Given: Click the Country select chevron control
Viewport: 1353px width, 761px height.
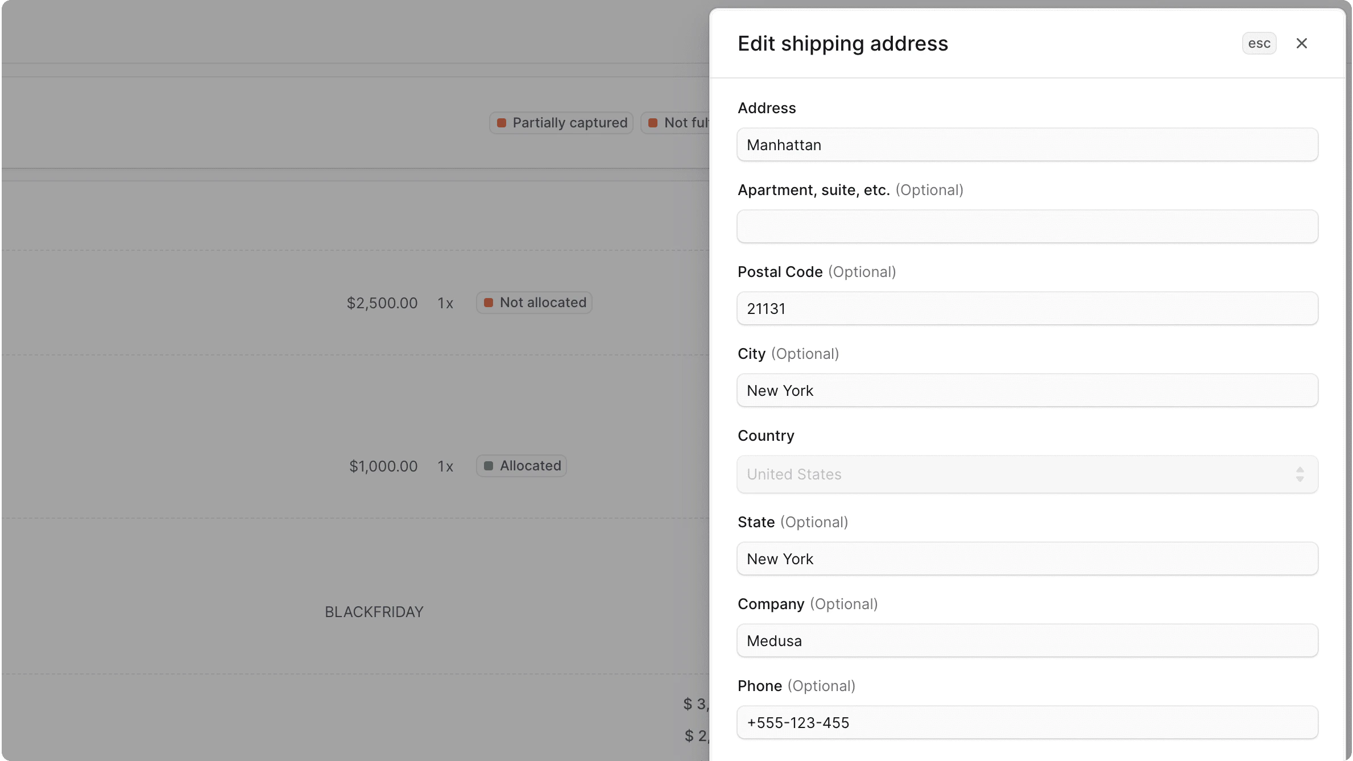Looking at the screenshot, I should [1300, 474].
